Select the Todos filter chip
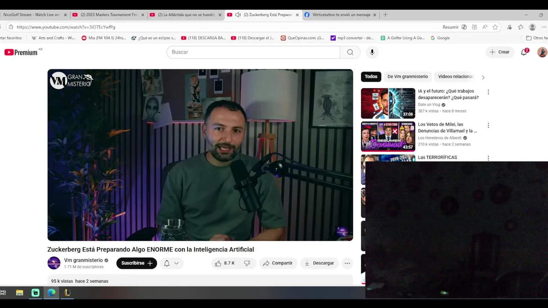 coord(371,77)
